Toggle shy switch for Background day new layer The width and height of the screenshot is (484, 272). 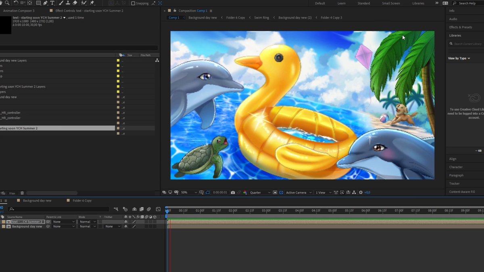point(125,226)
